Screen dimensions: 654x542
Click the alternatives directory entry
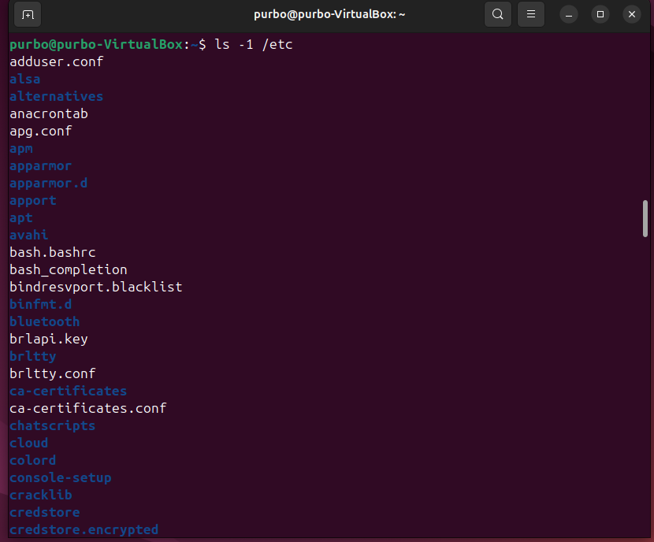click(x=56, y=96)
